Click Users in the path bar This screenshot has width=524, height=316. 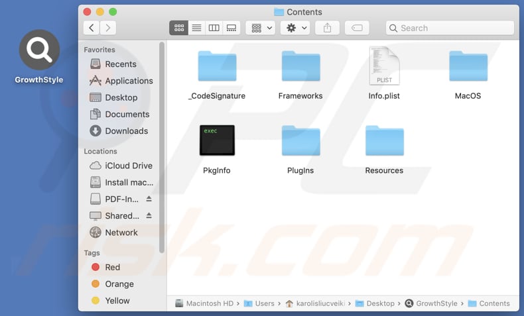click(259, 303)
